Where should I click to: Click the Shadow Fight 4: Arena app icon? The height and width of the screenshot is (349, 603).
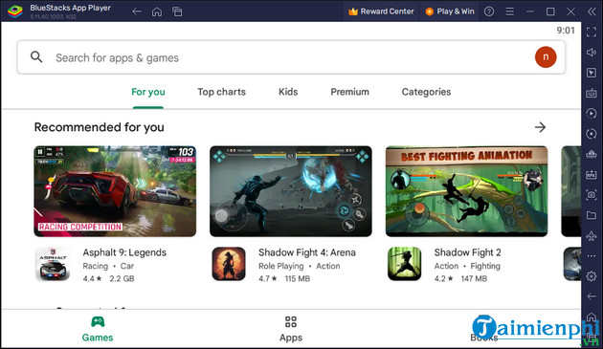(x=229, y=264)
